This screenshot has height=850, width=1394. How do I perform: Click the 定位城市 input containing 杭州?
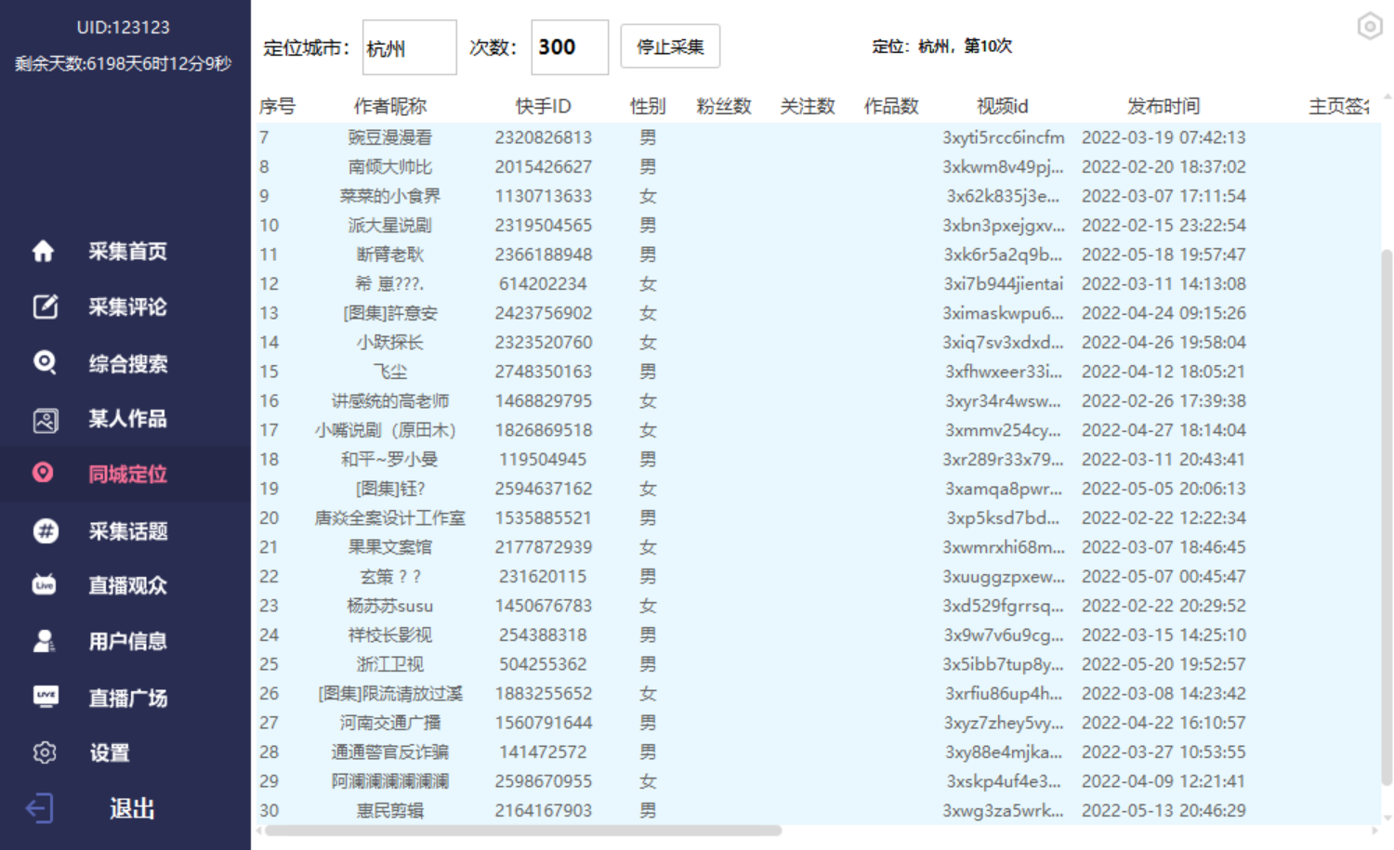(x=409, y=47)
